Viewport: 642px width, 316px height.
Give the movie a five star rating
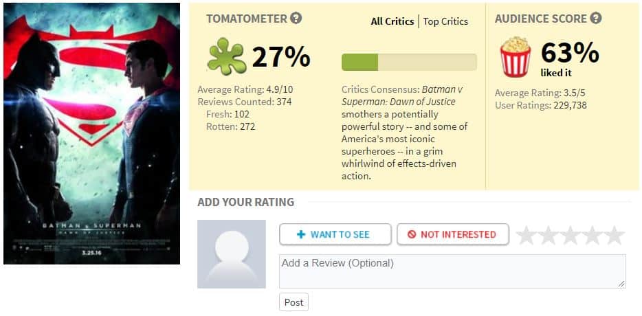(615, 235)
